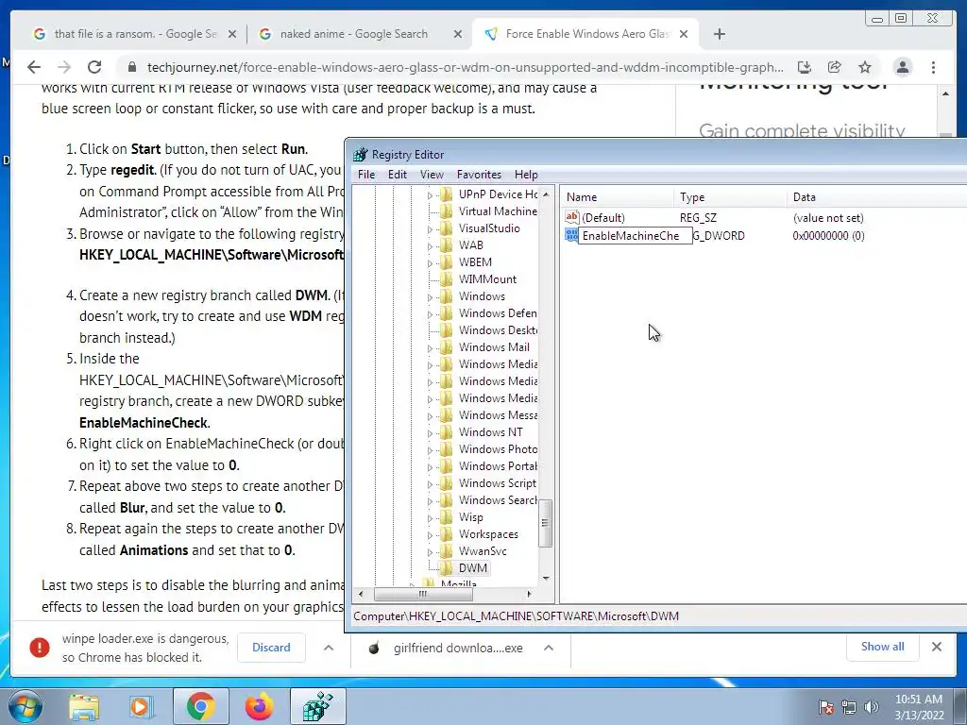967x725 pixels.
Task: Click the dangerous download warning icon
Action: (40, 648)
